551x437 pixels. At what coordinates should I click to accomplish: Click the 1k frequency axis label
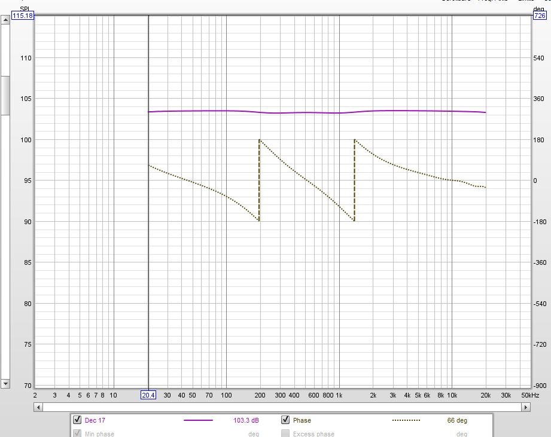point(339,395)
